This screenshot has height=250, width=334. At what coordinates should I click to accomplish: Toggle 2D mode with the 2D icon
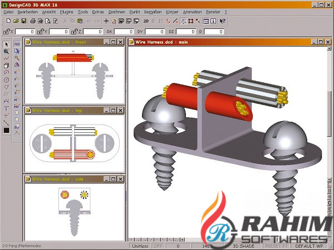[x=146, y=21]
